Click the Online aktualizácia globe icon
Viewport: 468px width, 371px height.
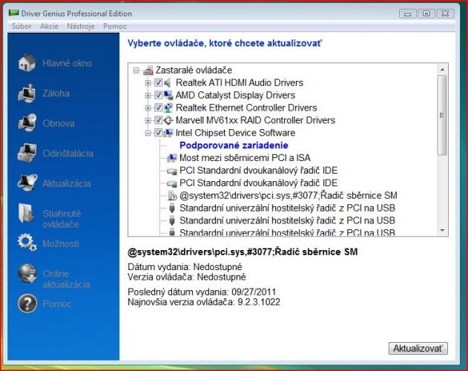(x=27, y=274)
